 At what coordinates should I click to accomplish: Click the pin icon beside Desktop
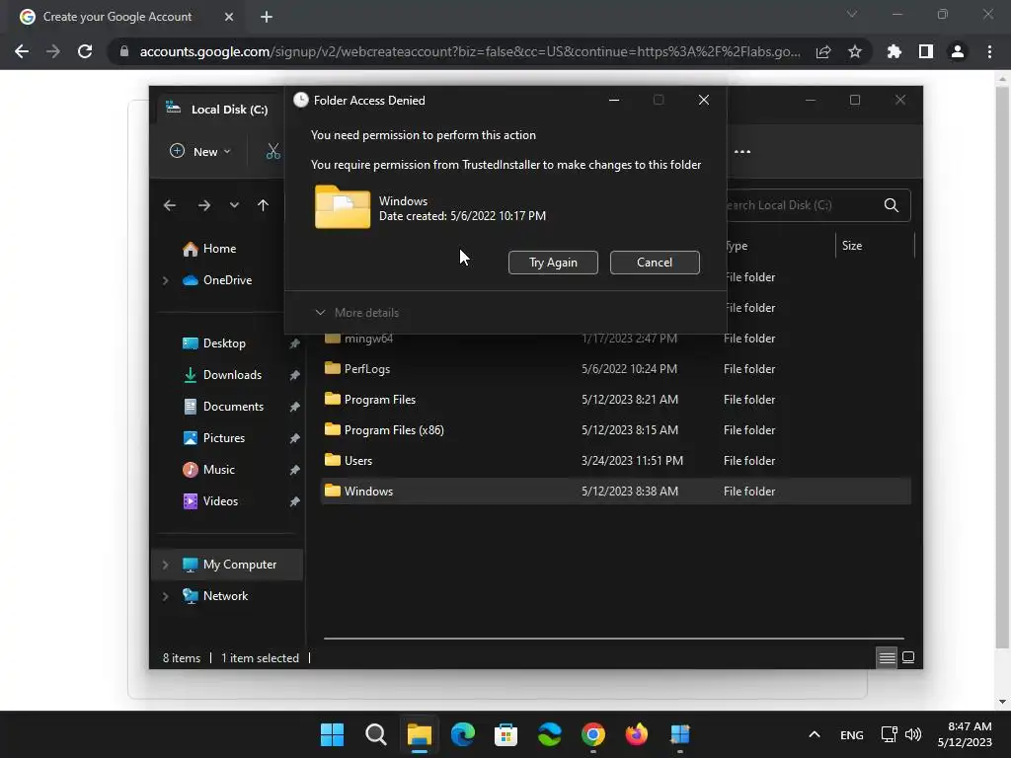[x=294, y=343]
